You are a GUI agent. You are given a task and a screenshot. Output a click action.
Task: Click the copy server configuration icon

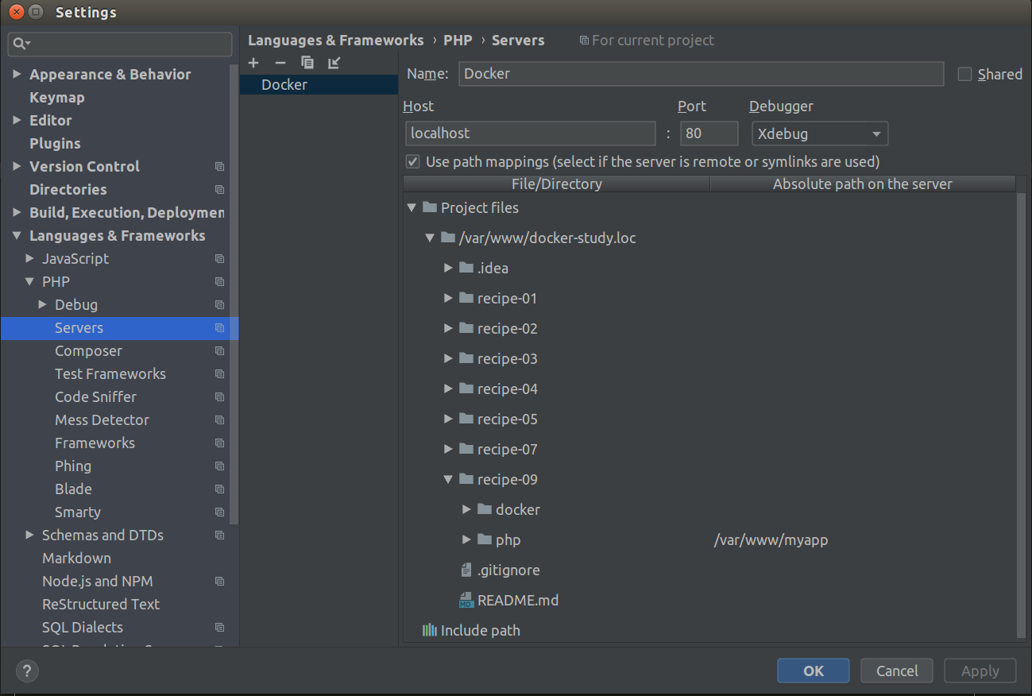(307, 63)
